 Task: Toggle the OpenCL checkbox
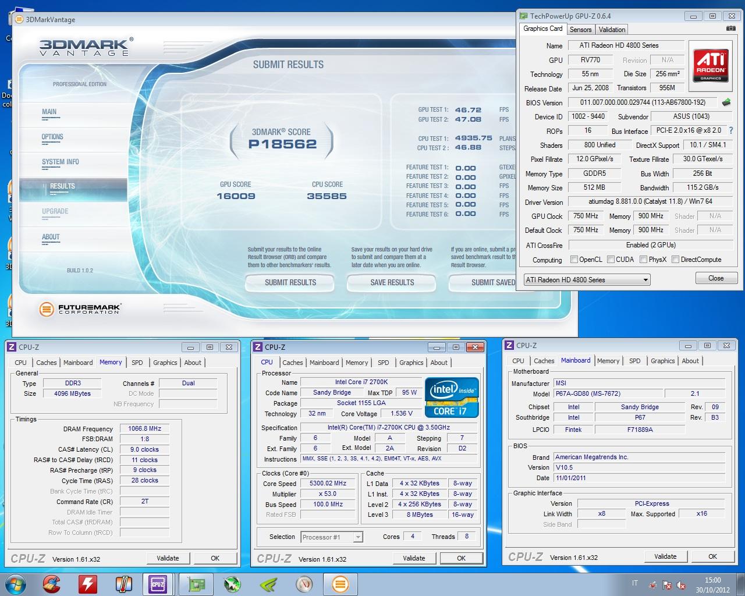574,260
